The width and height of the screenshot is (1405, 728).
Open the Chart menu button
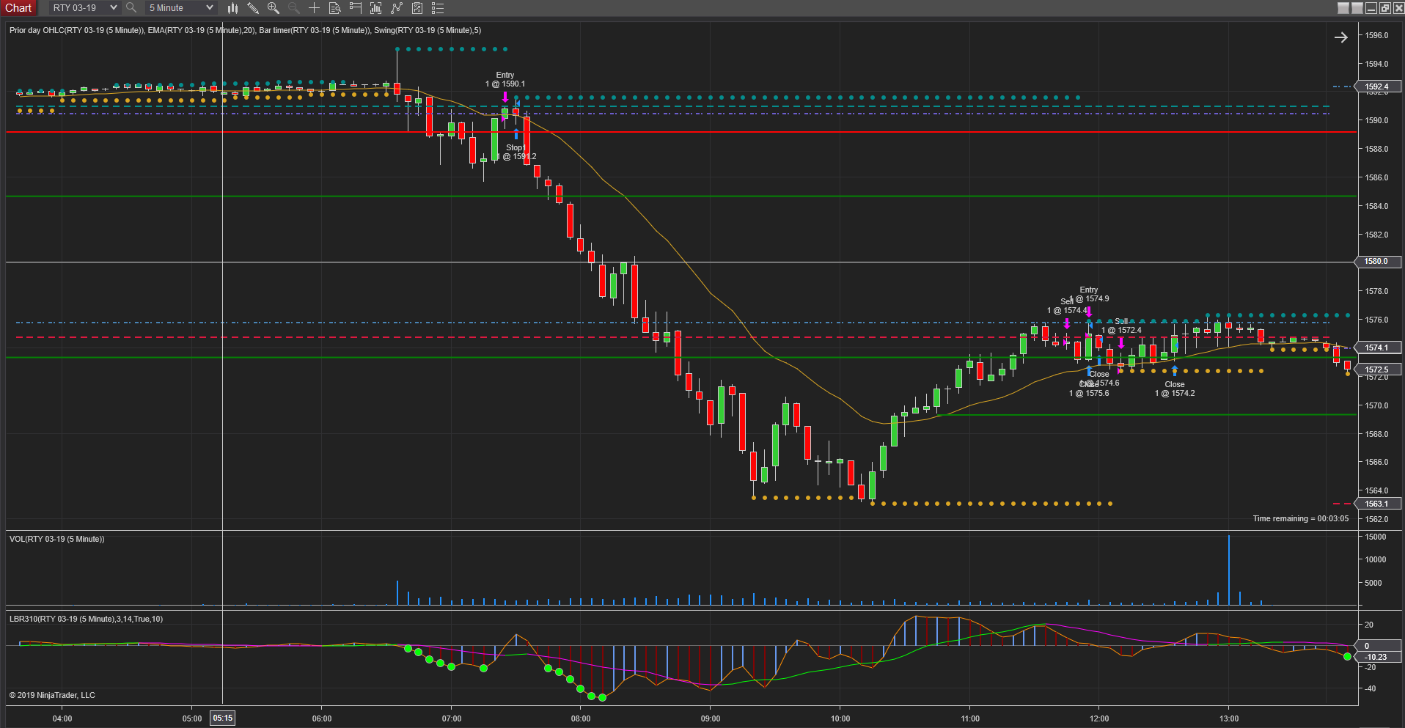[18, 8]
